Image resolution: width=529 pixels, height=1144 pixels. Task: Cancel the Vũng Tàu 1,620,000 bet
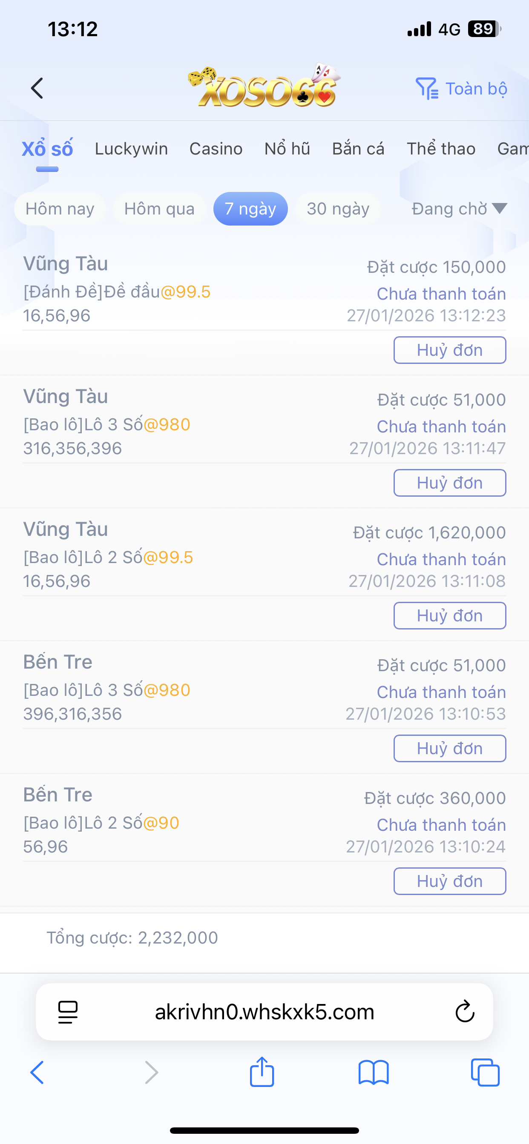[x=449, y=615]
